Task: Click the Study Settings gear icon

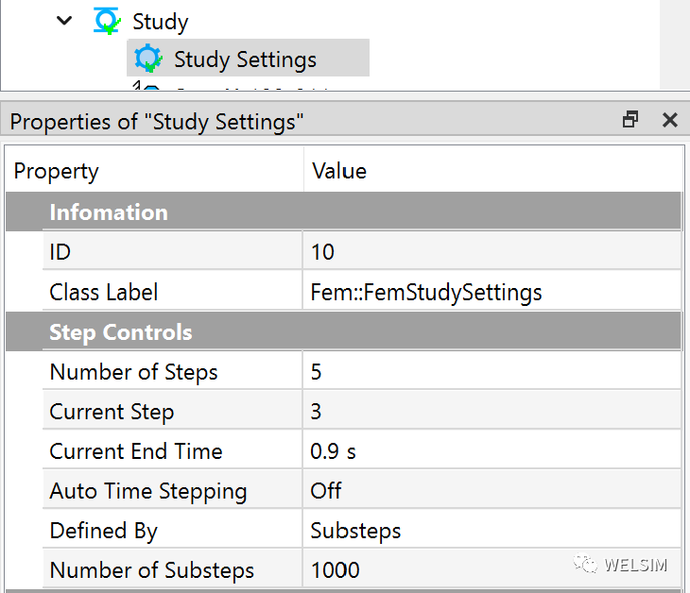Action: 148,59
